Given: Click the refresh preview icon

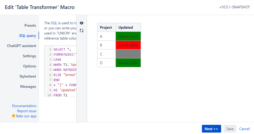Looking at the screenshot, I should [81, 31].
